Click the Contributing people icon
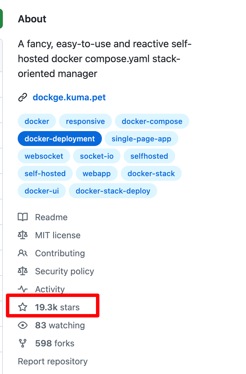Viewport: 246px width, 374px height. tap(23, 253)
